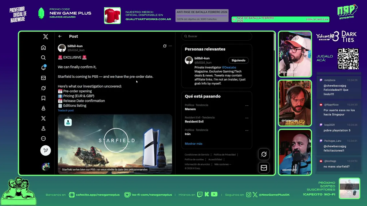Click the X logo at top of sidebar
The width and height of the screenshot is (367, 206).
[46, 37]
